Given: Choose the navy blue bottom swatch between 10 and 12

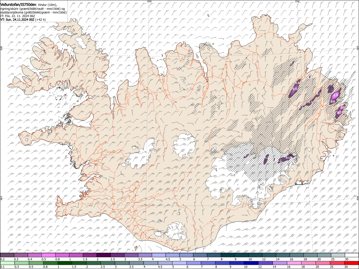Looking at the screenshot, I should pos(251,263).
